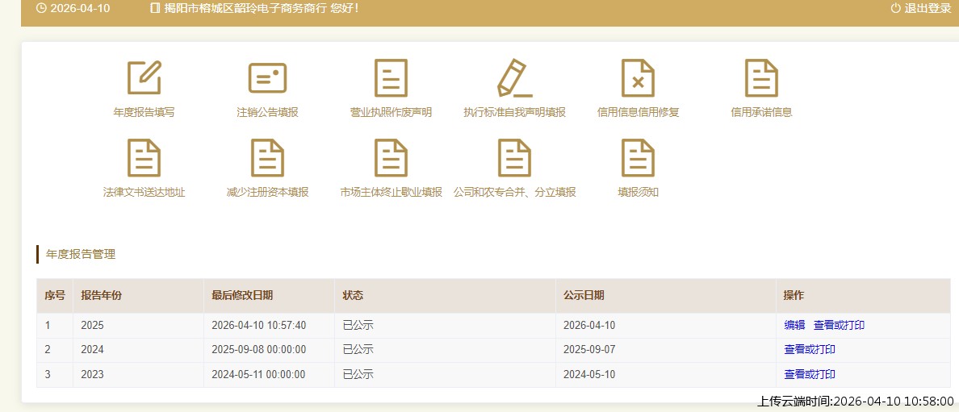Edit the 2025 annual report
Screen dimensions: 959x412
(x=794, y=325)
